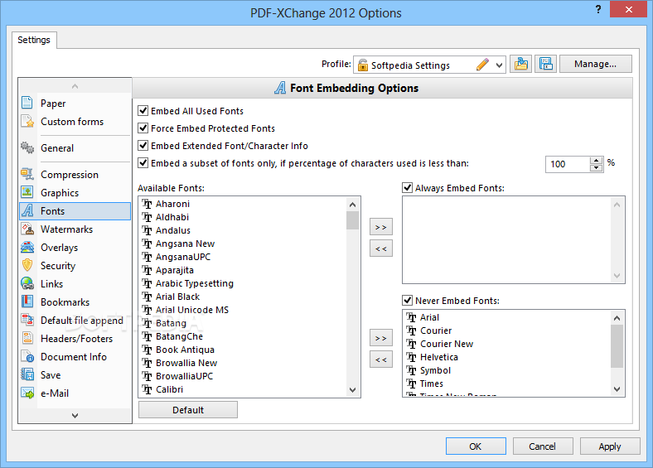The width and height of the screenshot is (653, 468).
Task: Uncheck Embed All Used Fonts
Action: pos(143,111)
